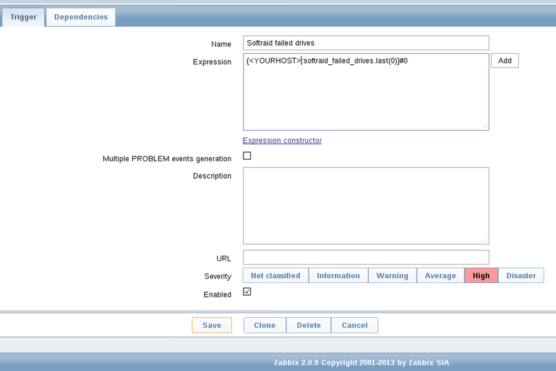Open the Expression constructor link
Image resolution: width=556 pixels, height=371 pixels.
282,140
